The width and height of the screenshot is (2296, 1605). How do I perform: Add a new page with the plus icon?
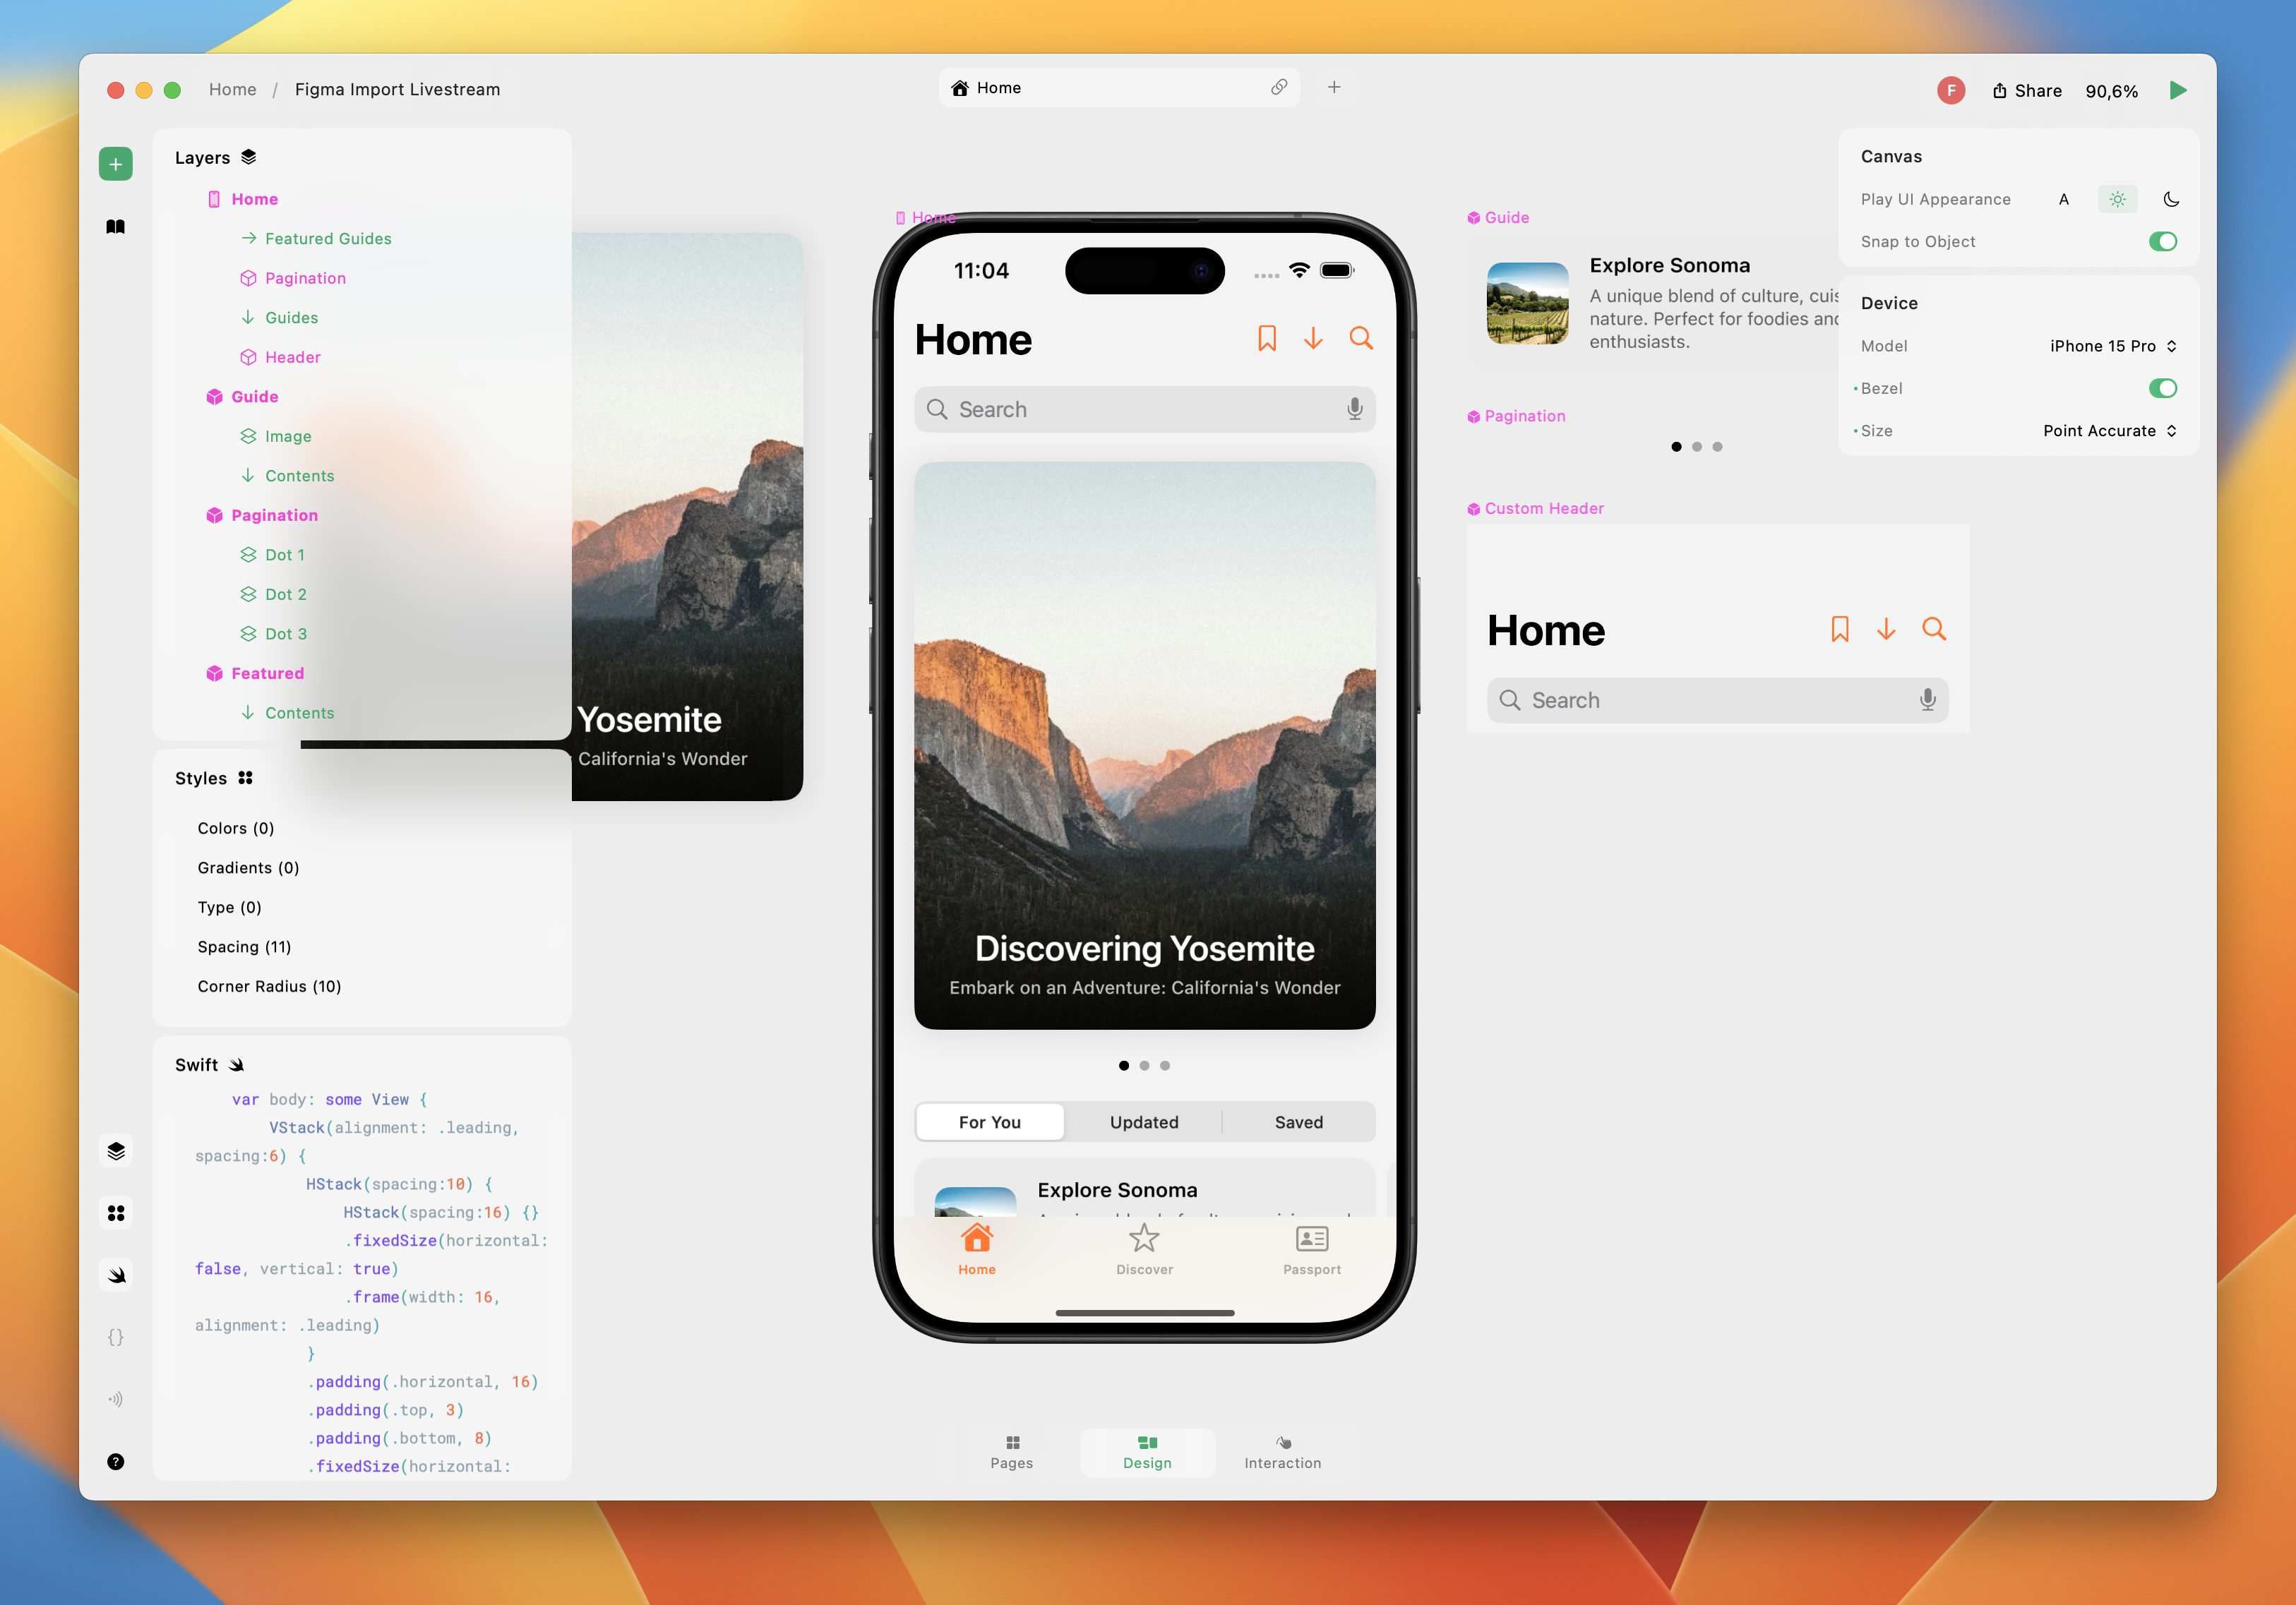(1334, 88)
